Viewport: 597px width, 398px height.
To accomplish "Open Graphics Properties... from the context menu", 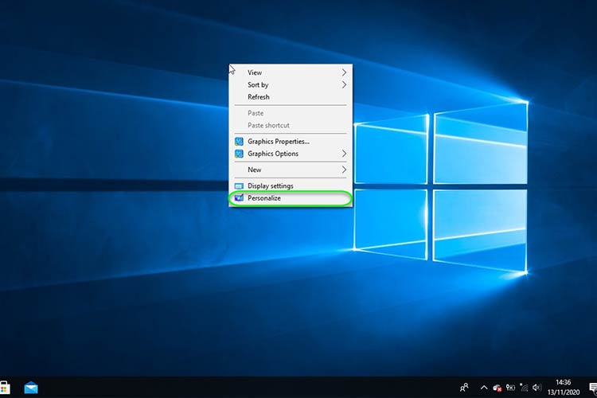I will [x=291, y=142].
